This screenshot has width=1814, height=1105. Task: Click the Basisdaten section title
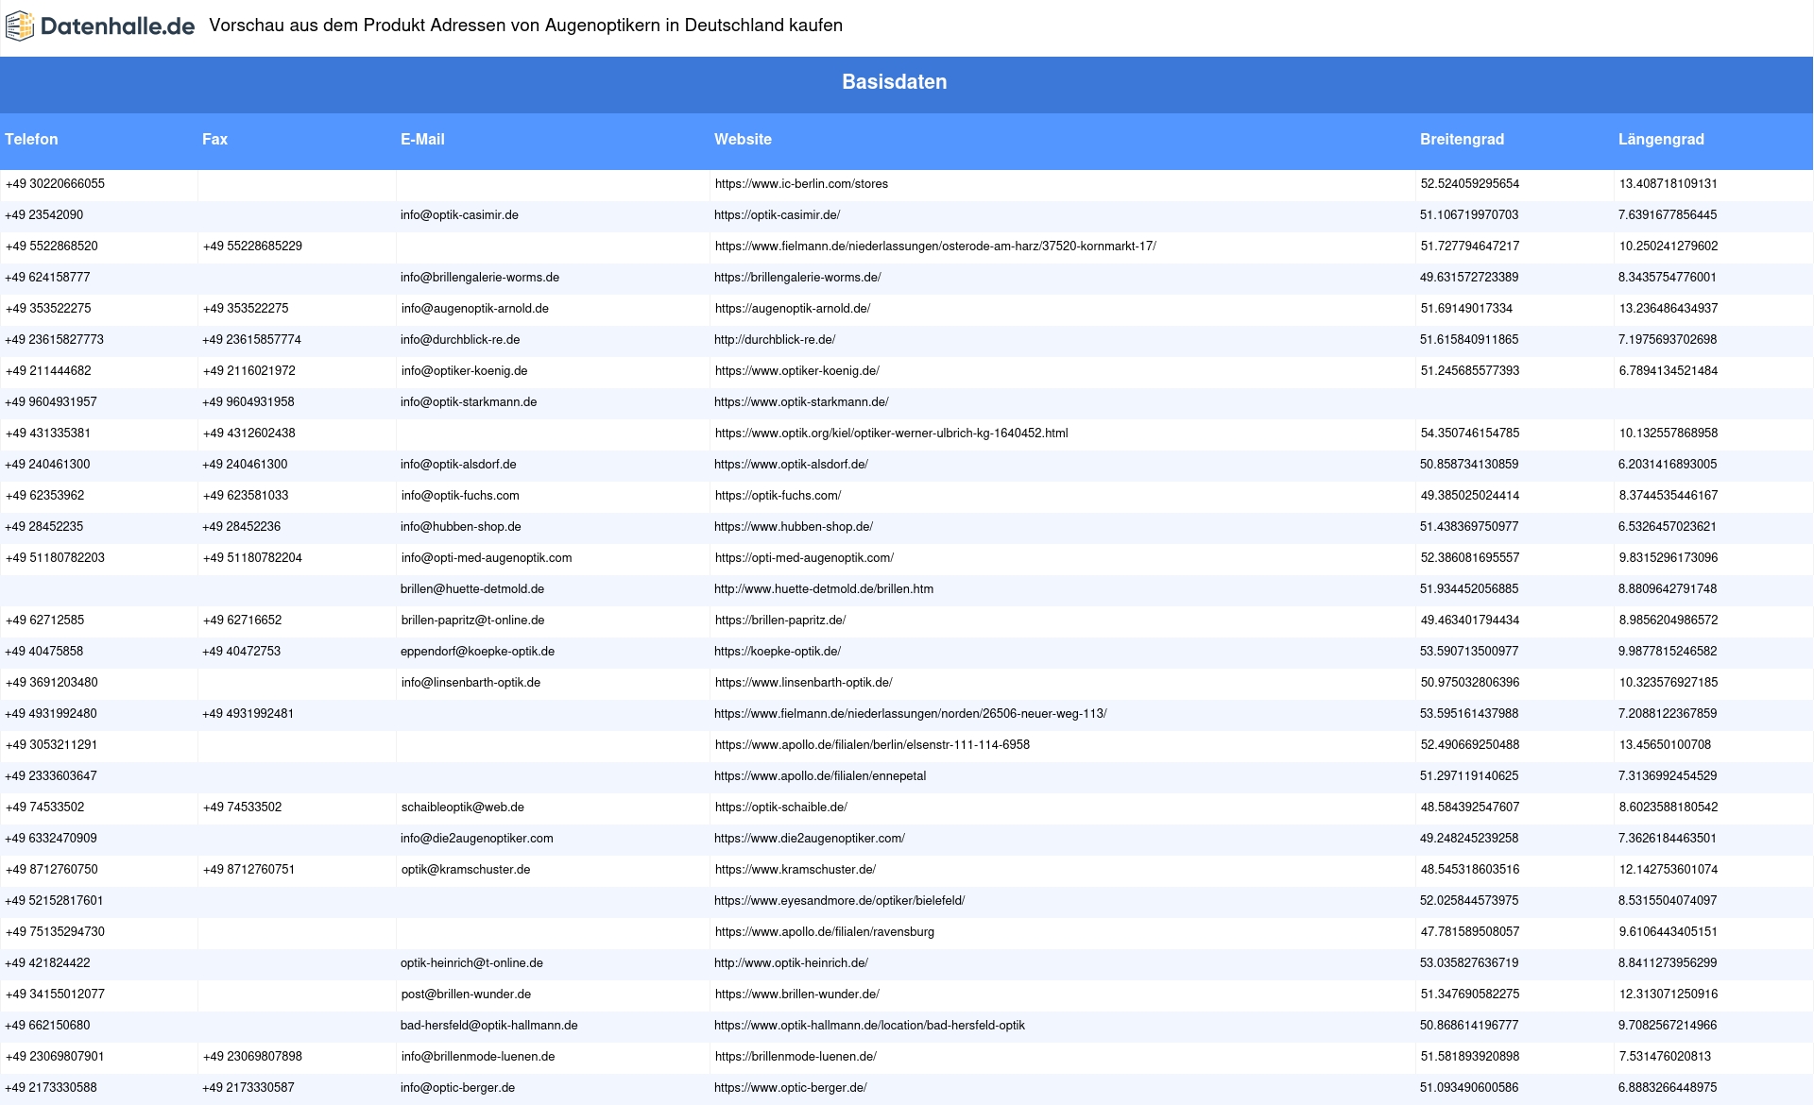pos(894,82)
